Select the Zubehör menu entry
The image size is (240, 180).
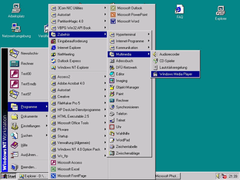[78, 35]
